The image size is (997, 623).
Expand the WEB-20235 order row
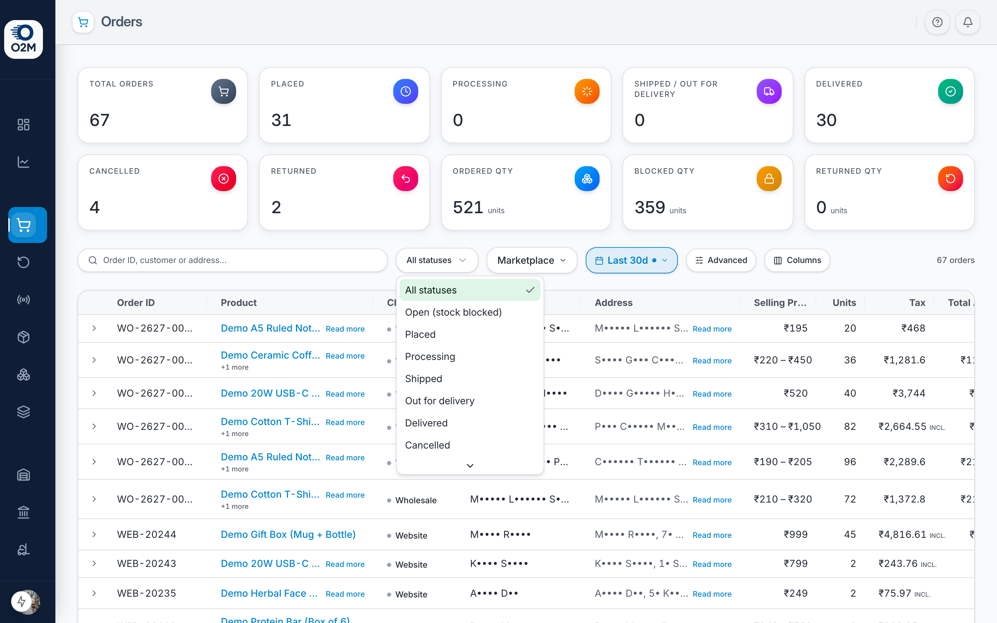pyautogui.click(x=94, y=593)
